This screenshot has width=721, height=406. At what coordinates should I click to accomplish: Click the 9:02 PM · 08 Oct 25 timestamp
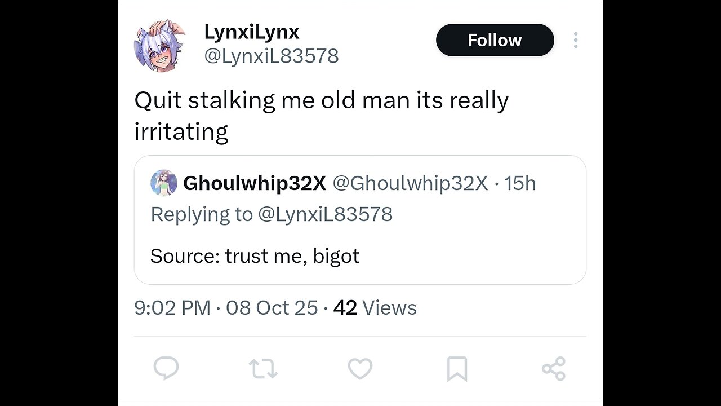pos(226,308)
